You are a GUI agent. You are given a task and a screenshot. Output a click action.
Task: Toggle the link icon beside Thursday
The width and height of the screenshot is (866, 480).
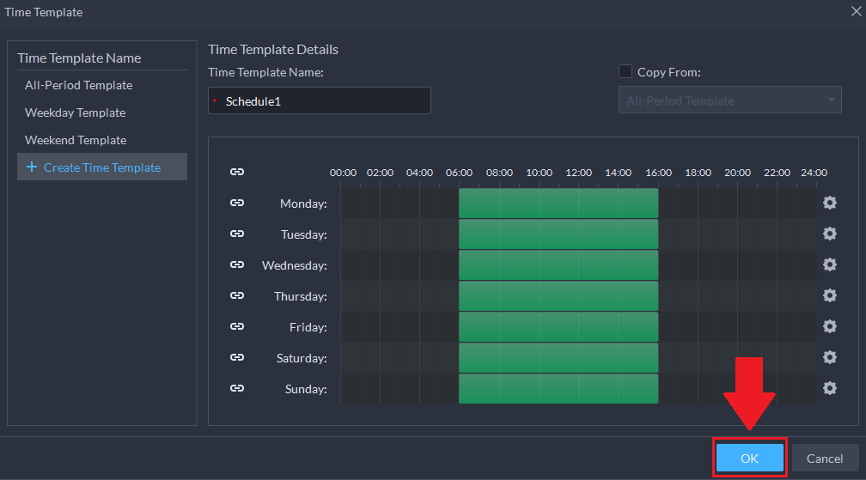point(237,296)
